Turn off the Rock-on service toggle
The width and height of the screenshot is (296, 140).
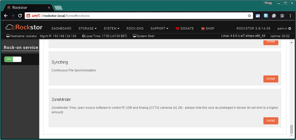point(13,59)
